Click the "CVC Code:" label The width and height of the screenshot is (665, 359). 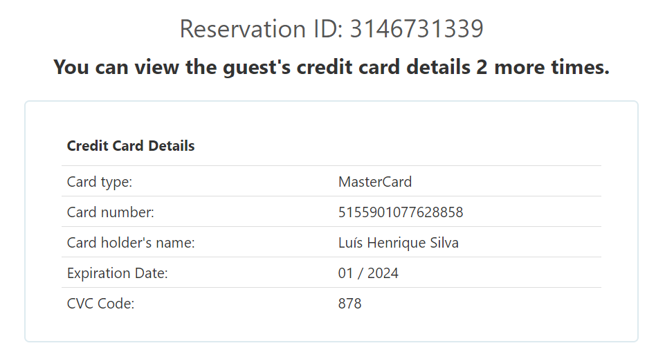(100, 304)
